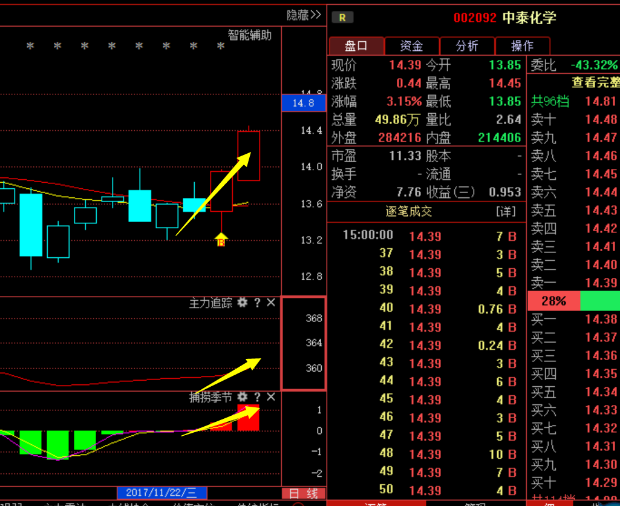Switch to the 分析 tab
This screenshot has height=506, width=620.
[x=467, y=46]
